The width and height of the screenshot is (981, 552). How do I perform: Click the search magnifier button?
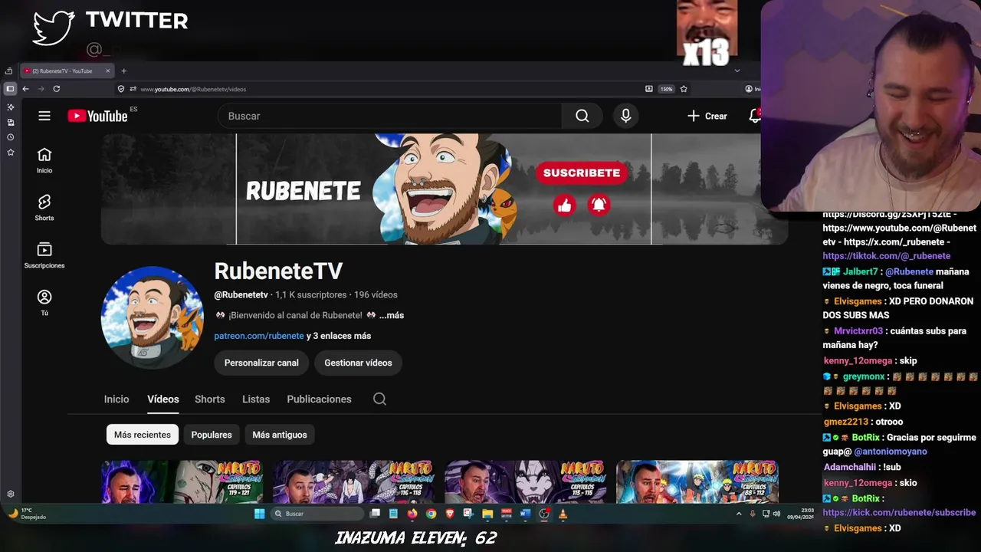click(582, 116)
